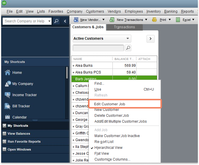Switch to the Customers & Jobs tab
Image resolution: width=199 pixels, height=165 pixels.
(88, 27)
